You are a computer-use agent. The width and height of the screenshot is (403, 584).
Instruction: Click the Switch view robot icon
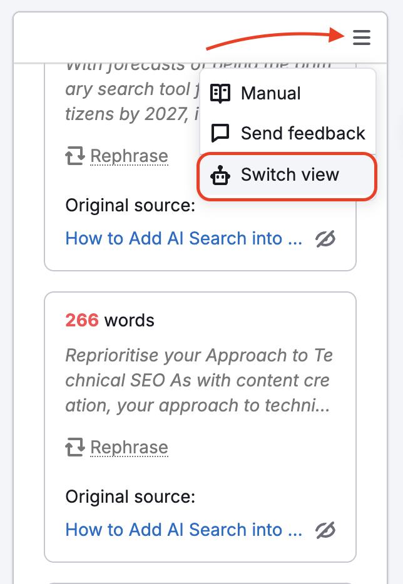click(x=220, y=175)
